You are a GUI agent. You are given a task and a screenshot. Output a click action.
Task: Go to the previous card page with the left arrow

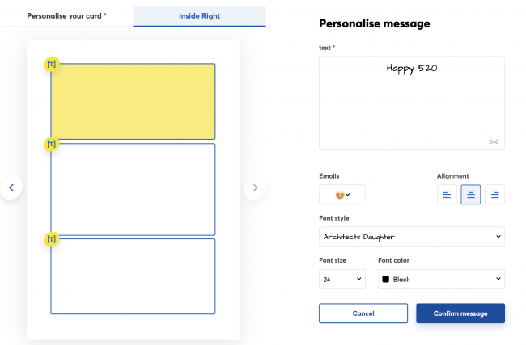pyautogui.click(x=11, y=187)
